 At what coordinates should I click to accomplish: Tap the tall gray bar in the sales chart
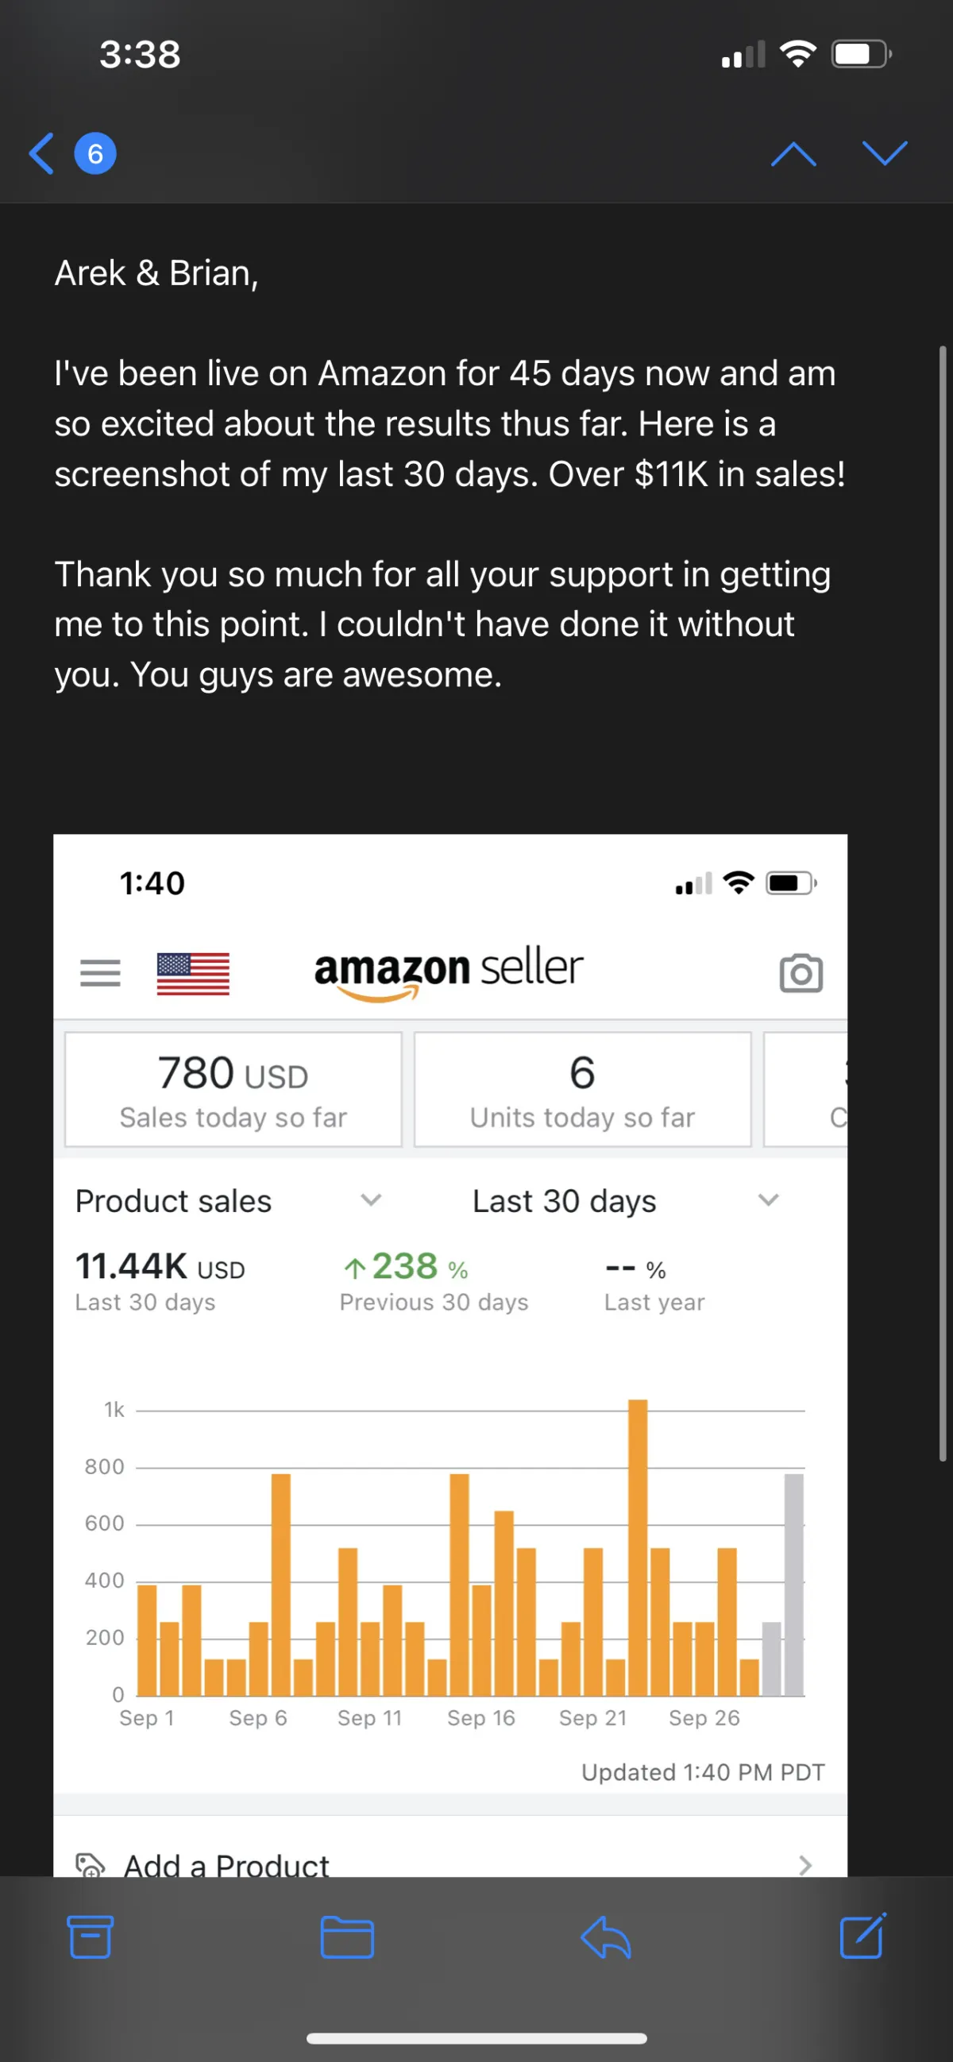pyautogui.click(x=793, y=1585)
